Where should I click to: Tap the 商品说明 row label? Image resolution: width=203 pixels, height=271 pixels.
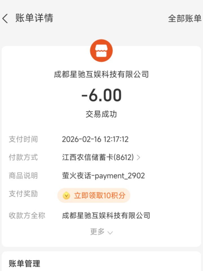tap(23, 176)
